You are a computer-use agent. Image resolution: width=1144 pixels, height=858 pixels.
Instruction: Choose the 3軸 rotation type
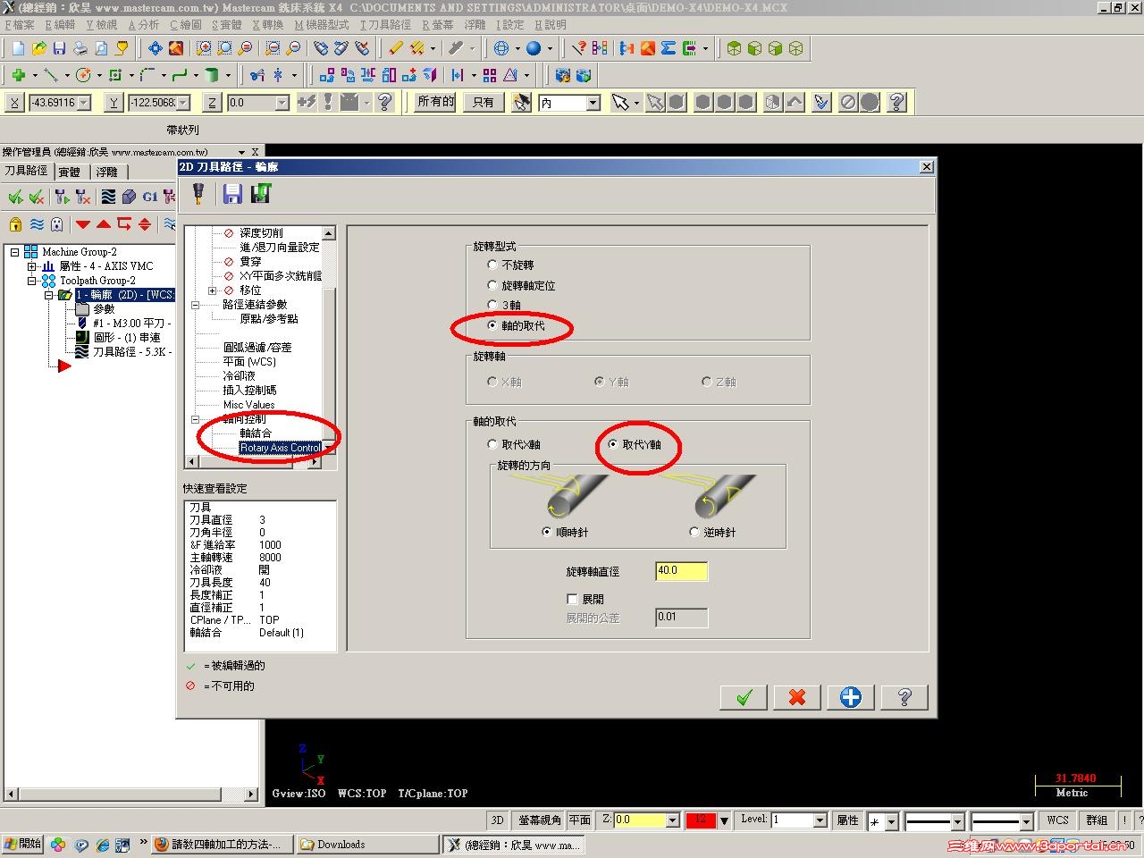(492, 305)
